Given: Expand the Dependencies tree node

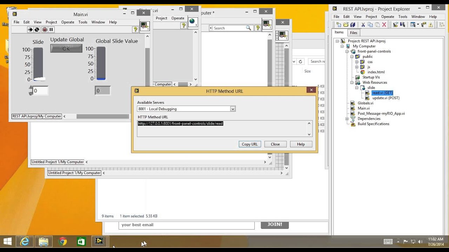Looking at the screenshot, I should click(x=347, y=119).
